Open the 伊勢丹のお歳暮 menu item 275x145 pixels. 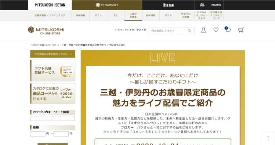(186, 15)
